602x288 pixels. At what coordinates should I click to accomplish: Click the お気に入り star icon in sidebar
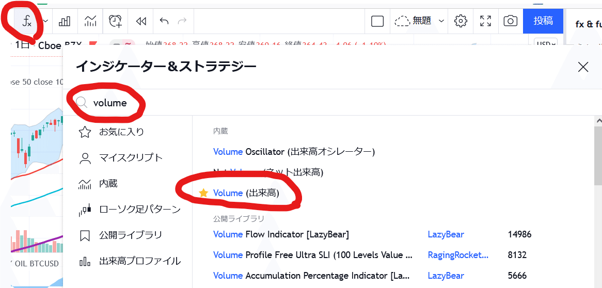85,132
